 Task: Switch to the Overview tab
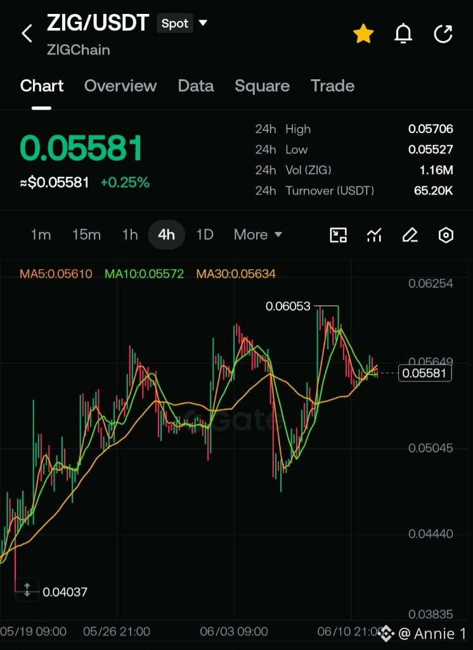120,86
